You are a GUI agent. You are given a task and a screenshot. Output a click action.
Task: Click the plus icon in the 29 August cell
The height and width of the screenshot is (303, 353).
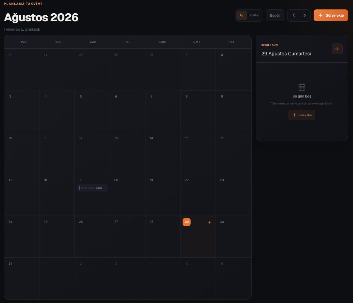click(209, 222)
